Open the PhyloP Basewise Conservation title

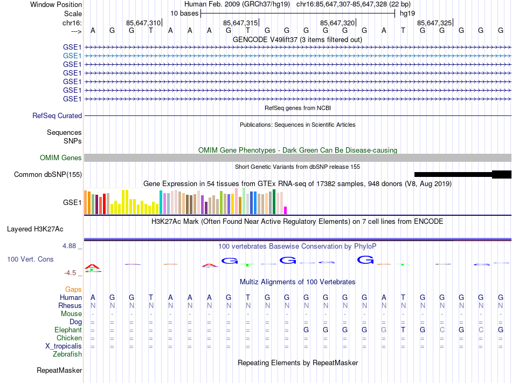[x=297, y=247]
